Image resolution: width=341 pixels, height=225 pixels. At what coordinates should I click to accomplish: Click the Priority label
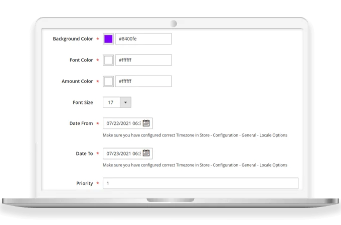click(x=84, y=183)
